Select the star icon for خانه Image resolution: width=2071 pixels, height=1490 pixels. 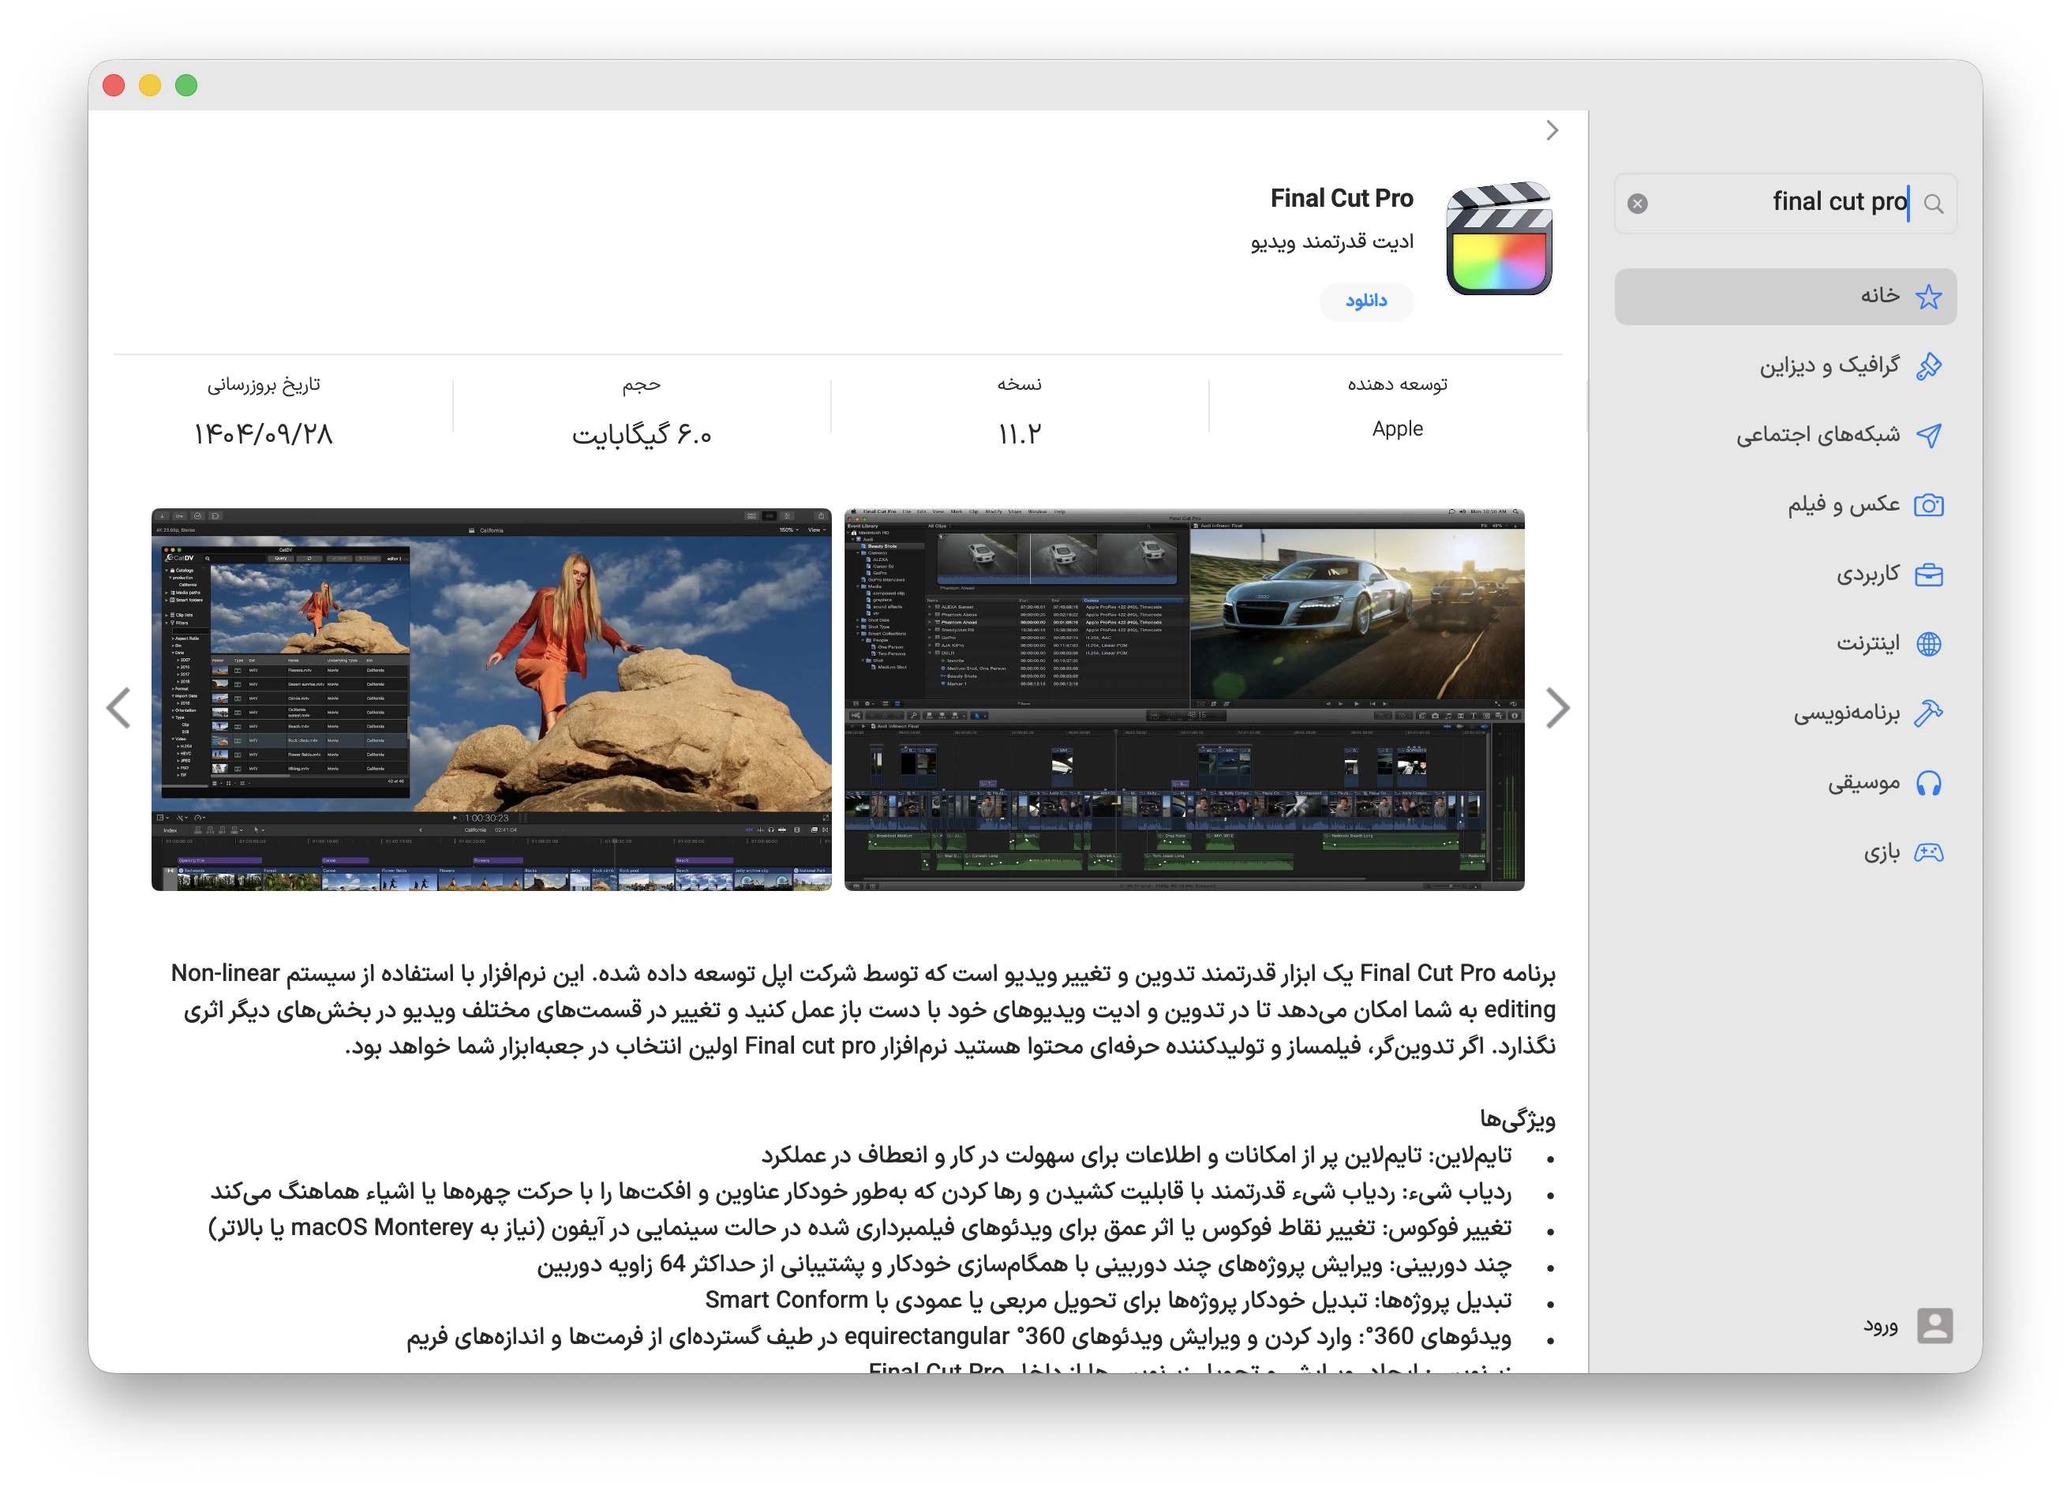point(1930,295)
